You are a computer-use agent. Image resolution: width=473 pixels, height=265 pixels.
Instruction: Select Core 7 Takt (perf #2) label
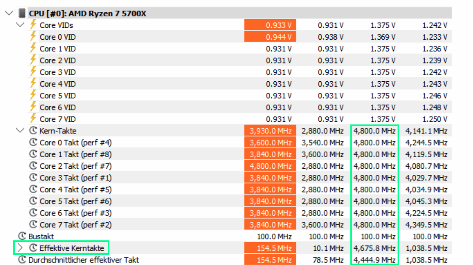[x=75, y=225]
